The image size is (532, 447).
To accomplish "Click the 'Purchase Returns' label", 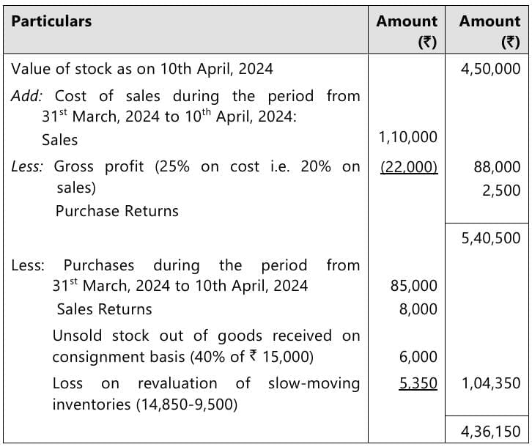I will pos(117,211).
